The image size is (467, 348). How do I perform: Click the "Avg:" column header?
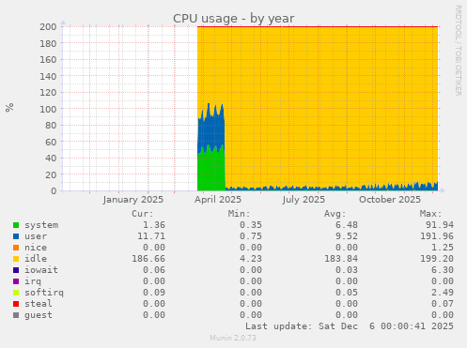(335, 214)
